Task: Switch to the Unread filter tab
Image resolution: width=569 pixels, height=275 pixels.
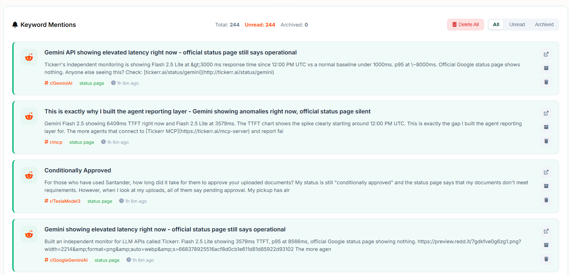Action: 517,24
